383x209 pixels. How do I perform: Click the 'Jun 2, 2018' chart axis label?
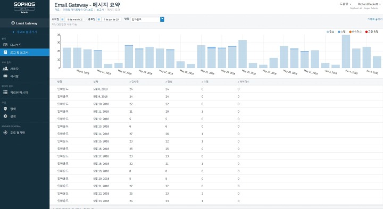click(x=331, y=72)
